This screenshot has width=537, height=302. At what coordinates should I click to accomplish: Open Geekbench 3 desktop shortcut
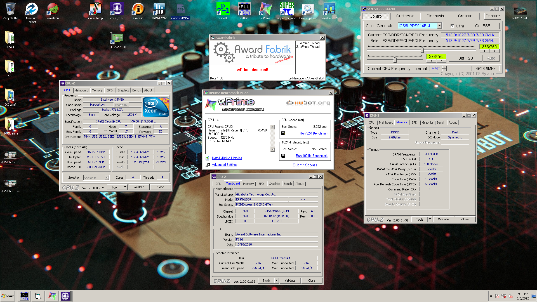pyautogui.click(x=329, y=11)
